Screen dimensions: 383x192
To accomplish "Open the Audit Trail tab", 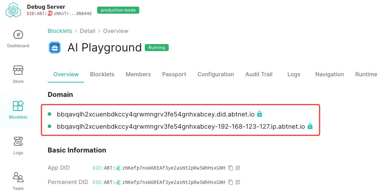I will (259, 74).
